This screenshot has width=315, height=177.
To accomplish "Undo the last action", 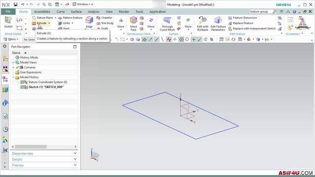I will click(23, 4).
